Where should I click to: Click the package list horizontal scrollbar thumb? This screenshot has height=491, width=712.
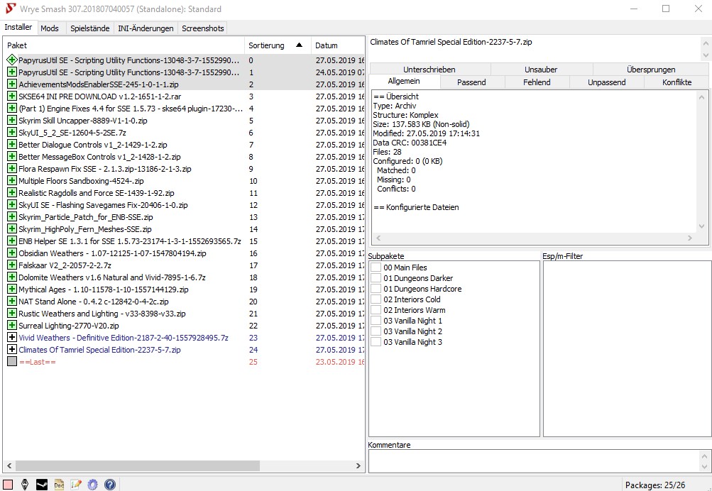[138, 465]
